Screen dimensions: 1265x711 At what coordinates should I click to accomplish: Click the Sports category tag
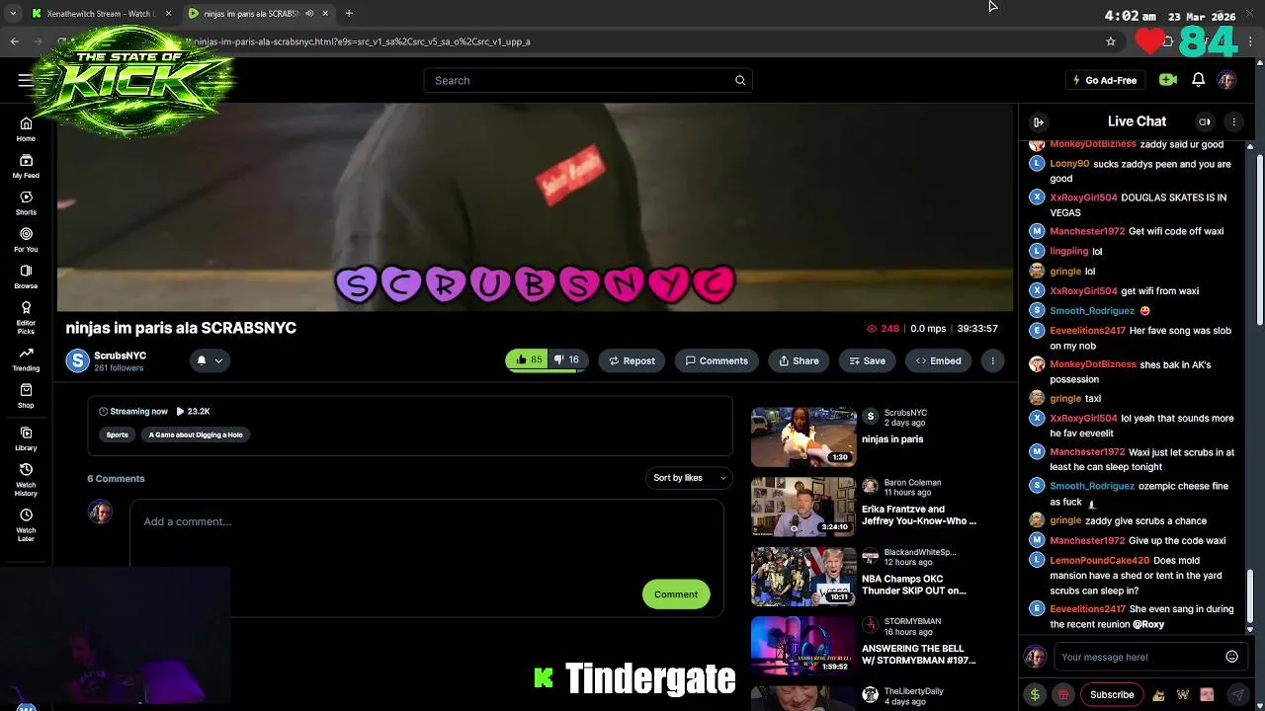click(117, 434)
